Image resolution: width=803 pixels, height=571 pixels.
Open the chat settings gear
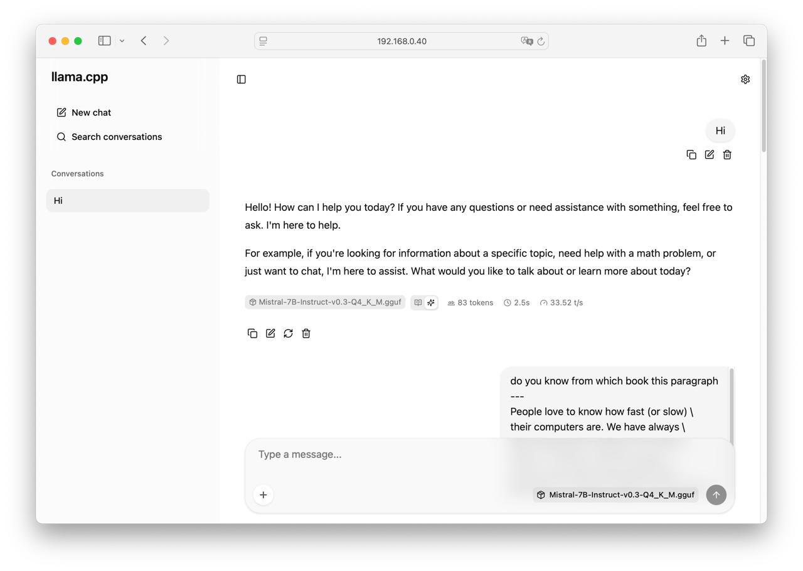pos(745,79)
